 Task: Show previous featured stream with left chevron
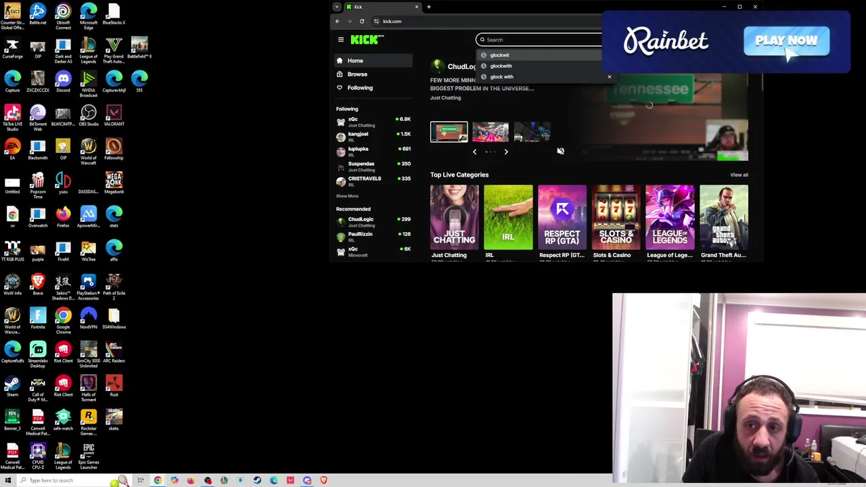(474, 152)
